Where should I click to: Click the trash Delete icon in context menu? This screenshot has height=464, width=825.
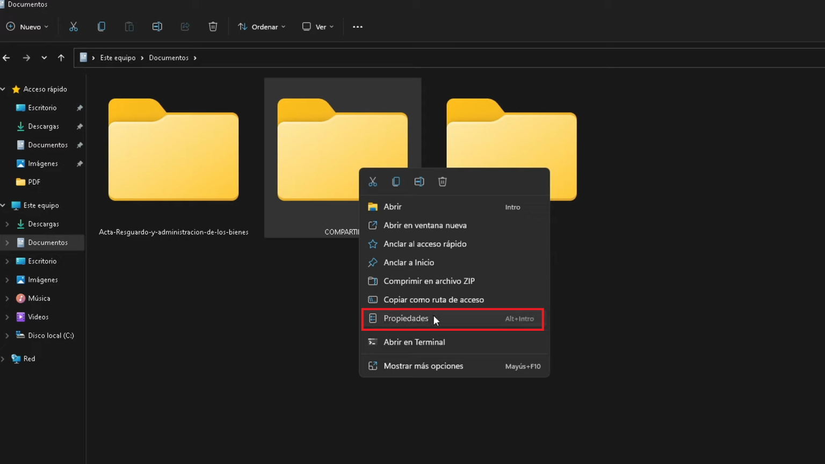click(x=443, y=182)
